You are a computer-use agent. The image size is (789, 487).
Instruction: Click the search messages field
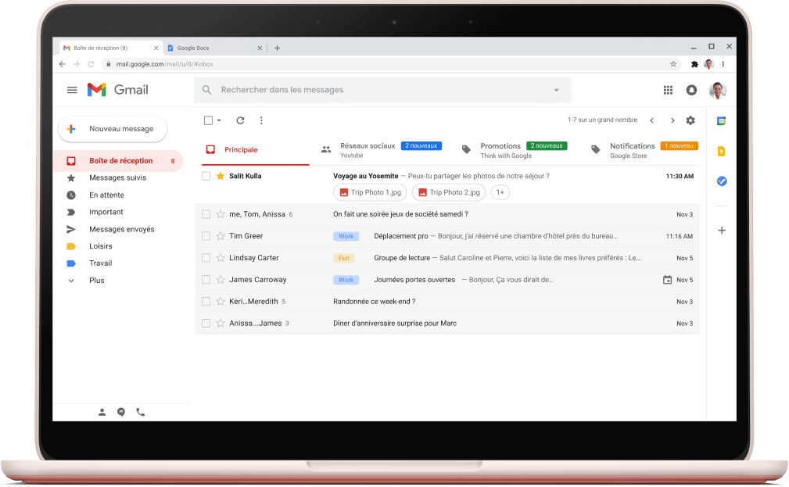[x=375, y=90]
